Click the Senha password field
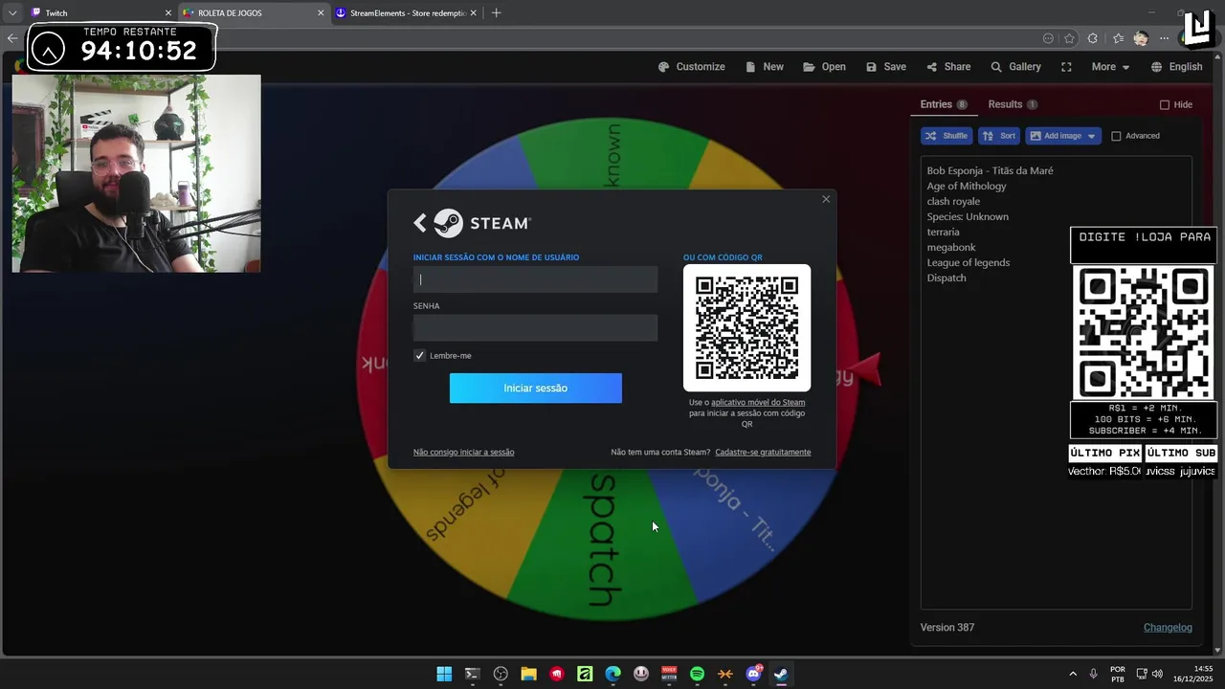 coord(535,328)
